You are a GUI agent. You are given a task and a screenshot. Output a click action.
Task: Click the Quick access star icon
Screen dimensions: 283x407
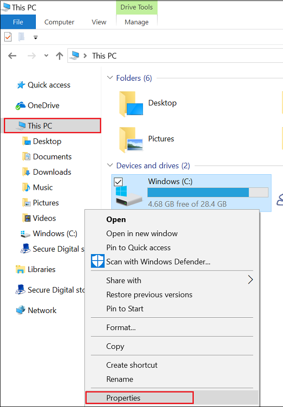pos(21,85)
